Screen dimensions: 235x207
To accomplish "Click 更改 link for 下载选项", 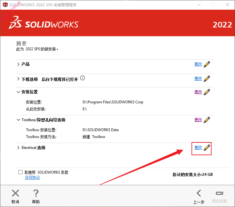I will tap(198, 79).
